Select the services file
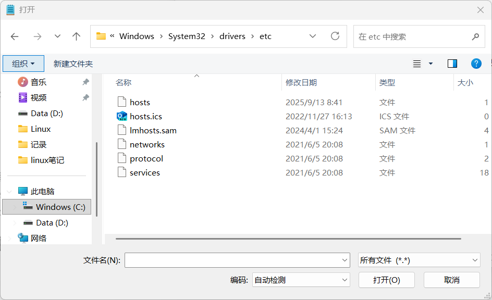492x300 pixels. click(145, 173)
